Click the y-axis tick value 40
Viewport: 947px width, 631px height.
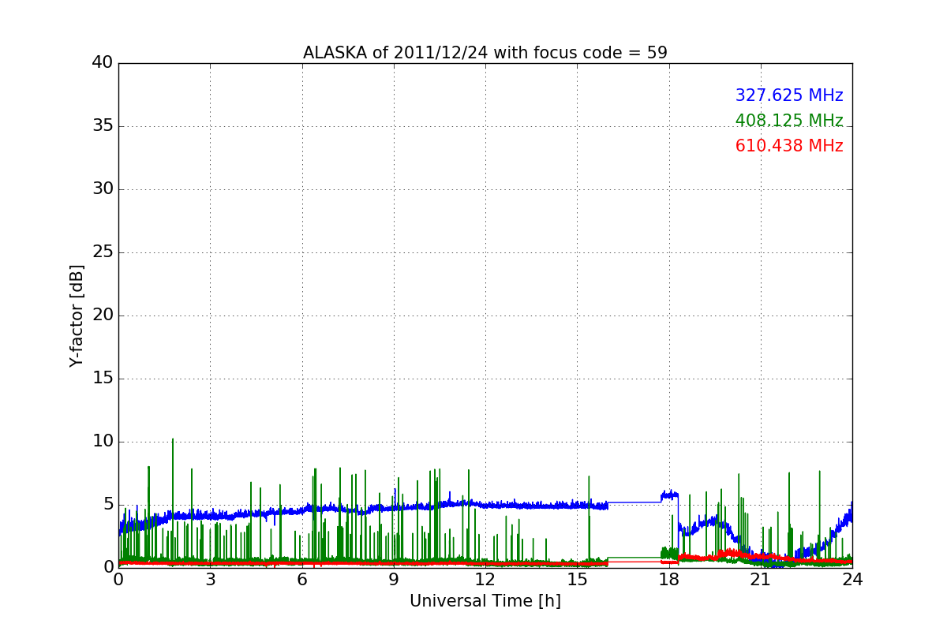(x=103, y=63)
